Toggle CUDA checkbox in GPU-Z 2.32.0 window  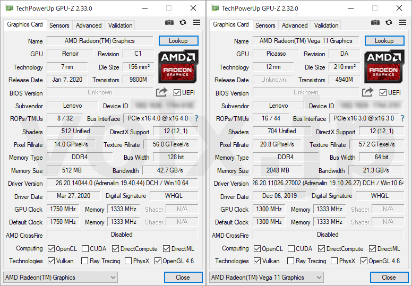click(291, 248)
